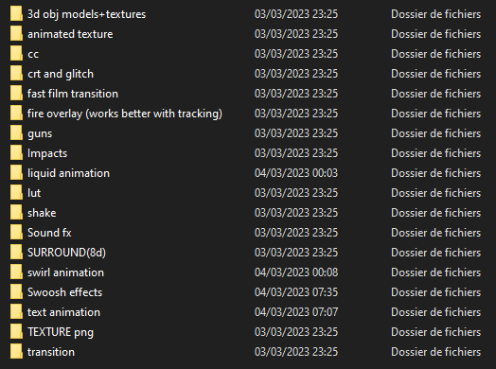Select the 'fast film transition' folder name

(x=73, y=94)
